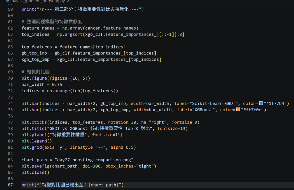Select line number 59 in the gutter
Screen dimensions: 294x190
pyautogui.click(x=10, y=9)
